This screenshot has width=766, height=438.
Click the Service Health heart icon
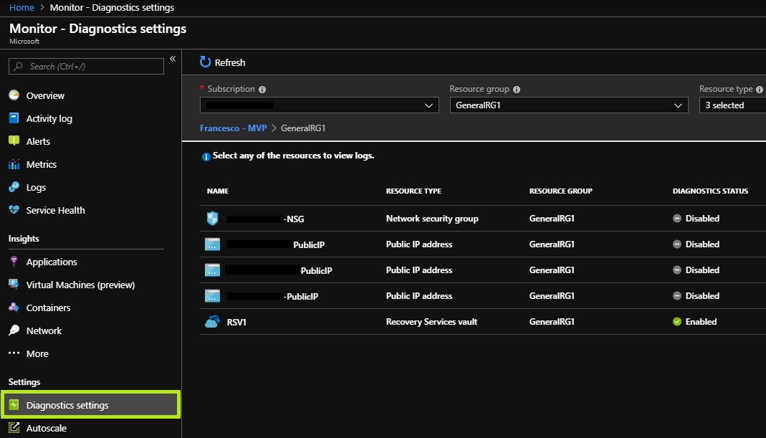(14, 210)
